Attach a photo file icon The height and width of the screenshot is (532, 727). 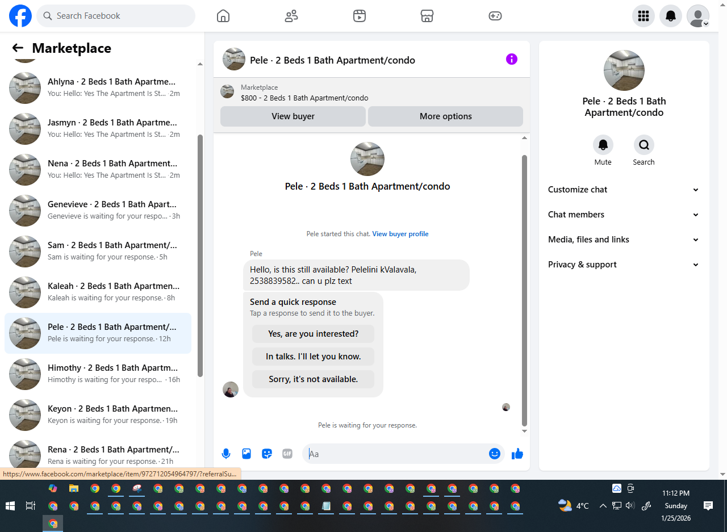(x=246, y=454)
